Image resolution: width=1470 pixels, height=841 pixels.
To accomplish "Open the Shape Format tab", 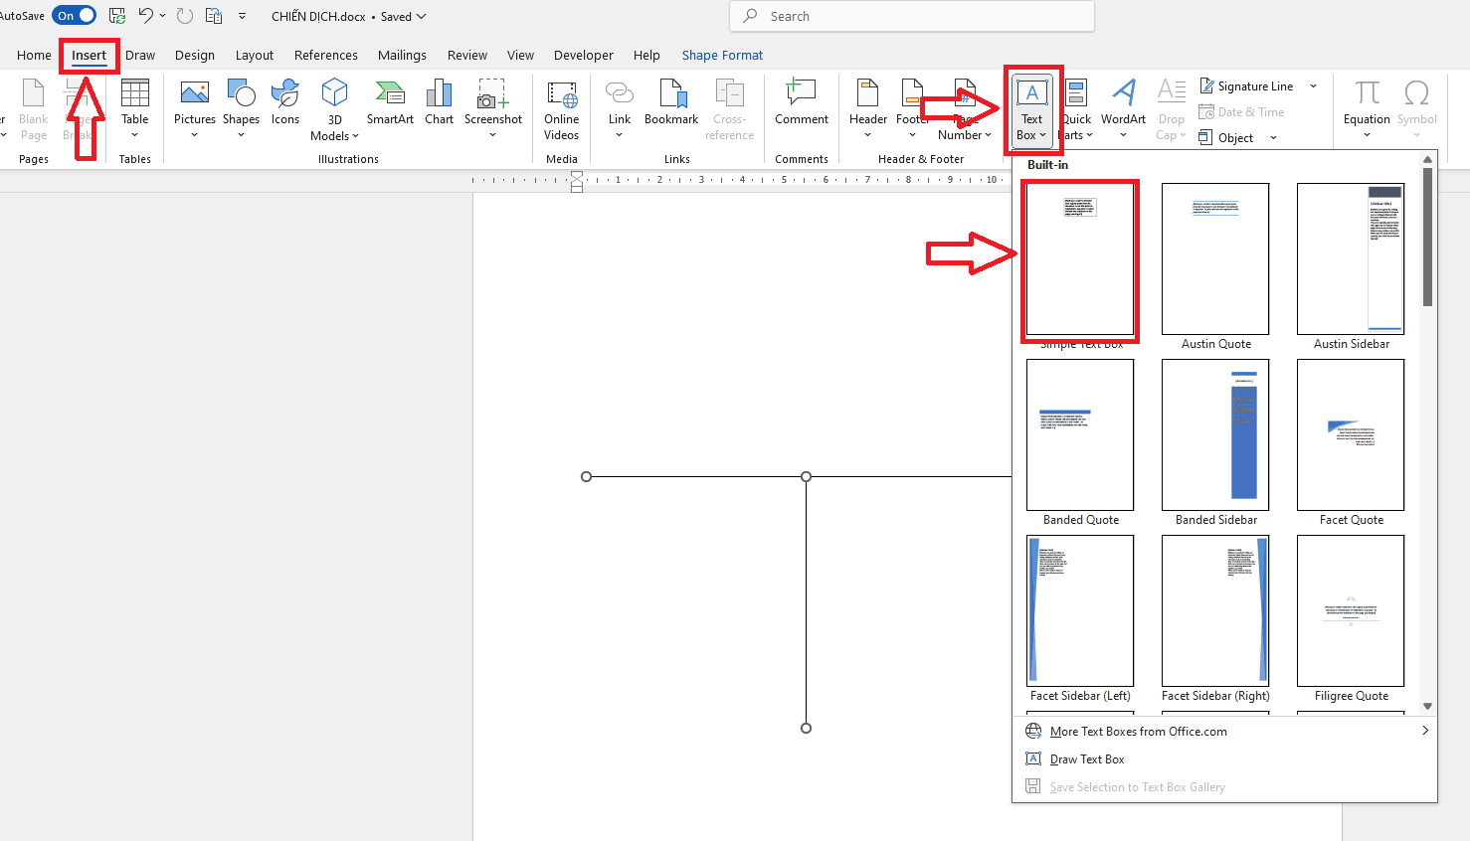I will point(722,56).
